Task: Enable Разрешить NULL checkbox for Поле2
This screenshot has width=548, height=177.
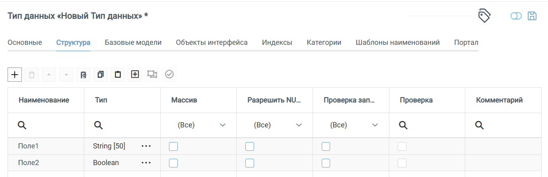Action: 249,163
